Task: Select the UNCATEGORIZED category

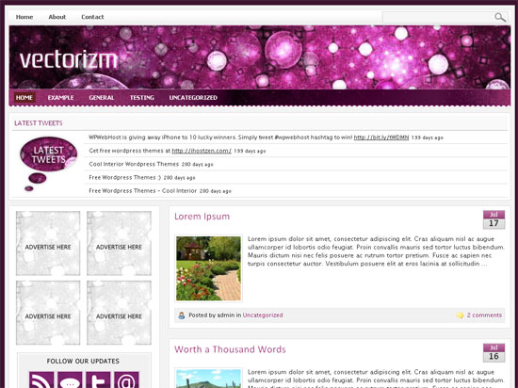Action: pyautogui.click(x=193, y=97)
